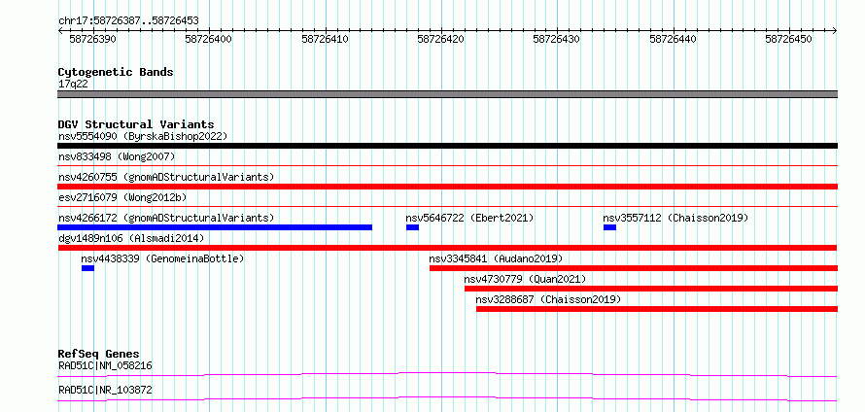865x412 pixels.
Task: Click the chr17:58726387..58726453 coordinate label
Action: click(128, 21)
